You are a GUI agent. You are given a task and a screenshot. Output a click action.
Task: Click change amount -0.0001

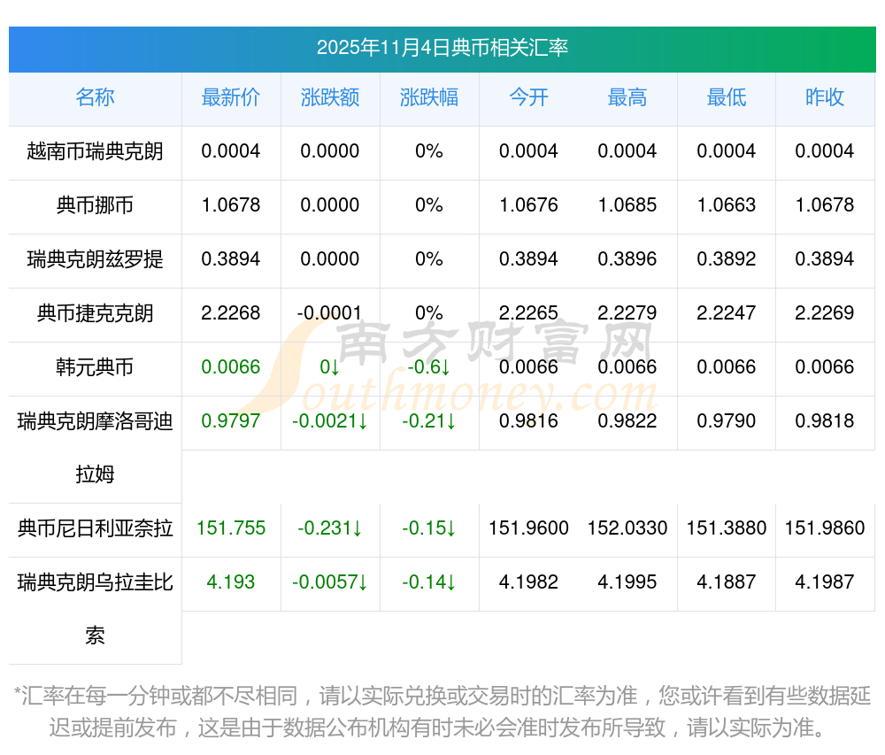[329, 312]
